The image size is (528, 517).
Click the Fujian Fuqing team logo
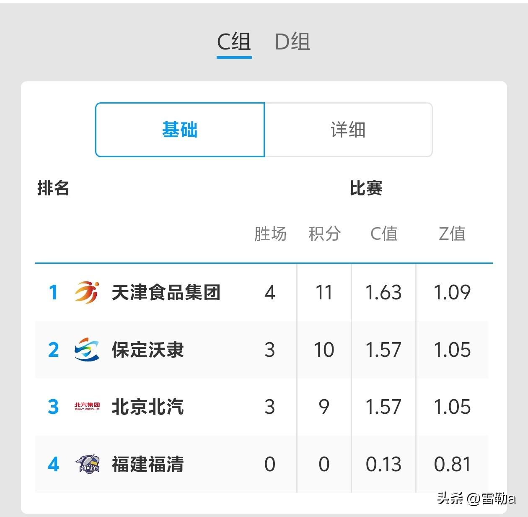pos(87,464)
